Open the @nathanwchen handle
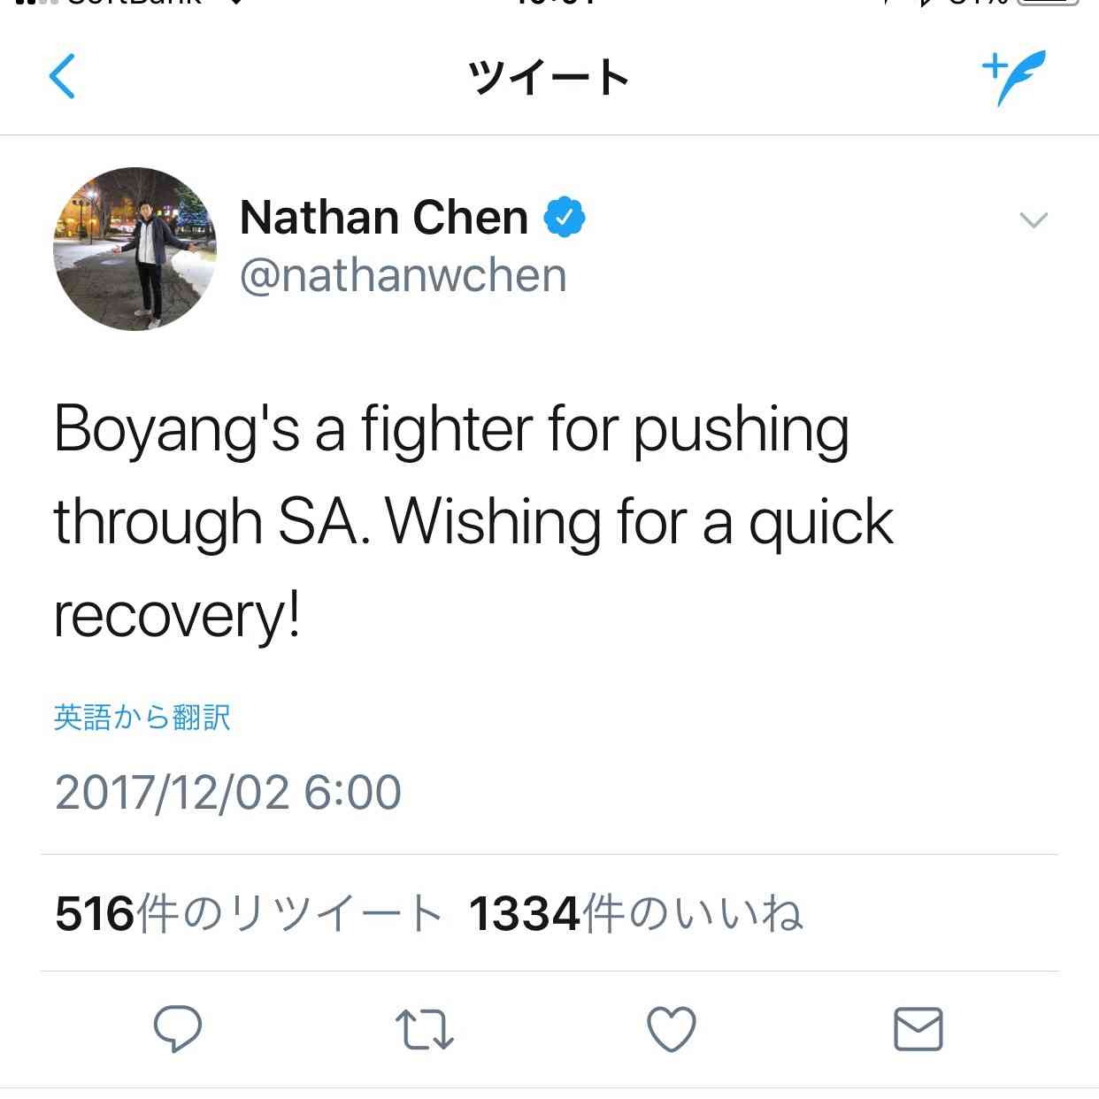Viewport: 1099px width, 1099px height. [403, 276]
